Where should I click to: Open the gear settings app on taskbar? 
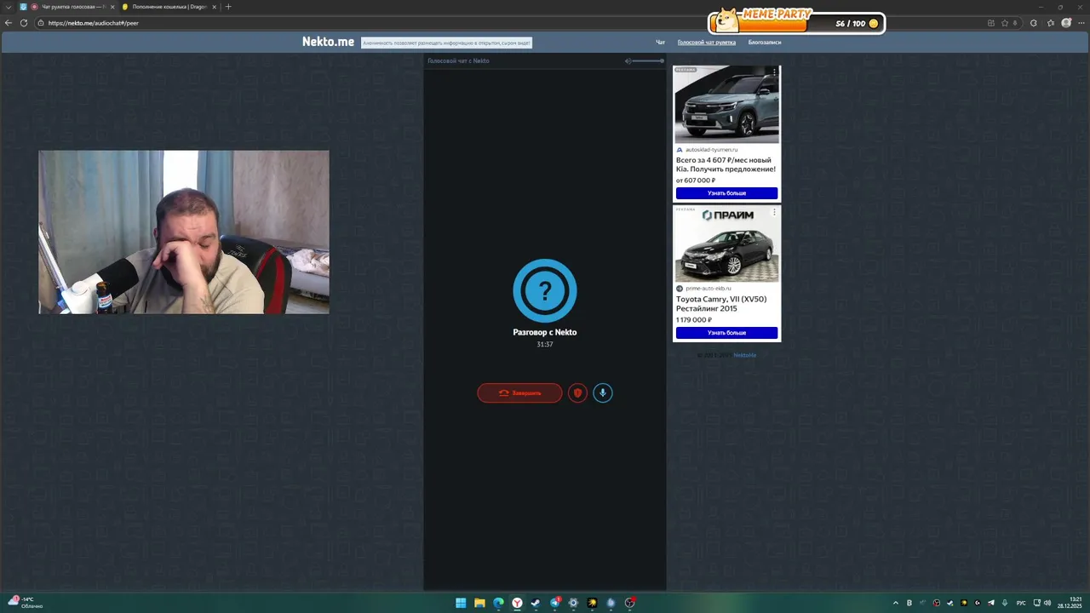[x=573, y=603]
